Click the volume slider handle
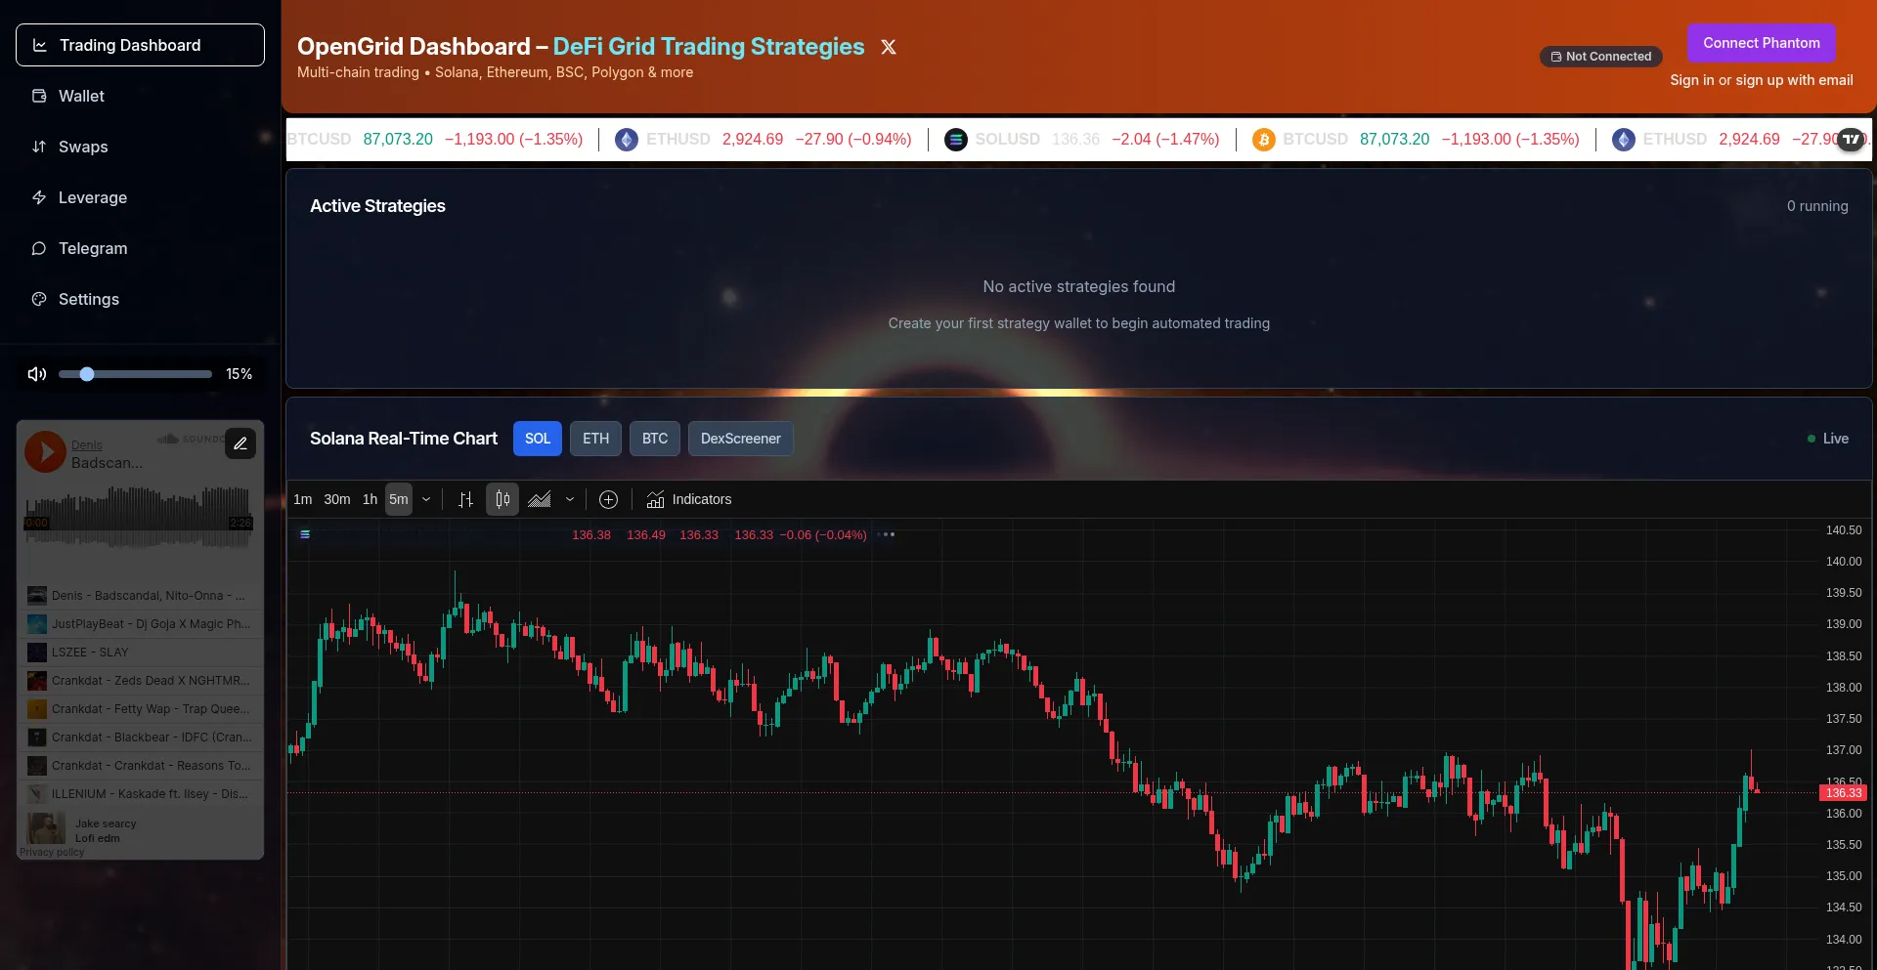This screenshot has width=1877, height=970. tap(87, 374)
